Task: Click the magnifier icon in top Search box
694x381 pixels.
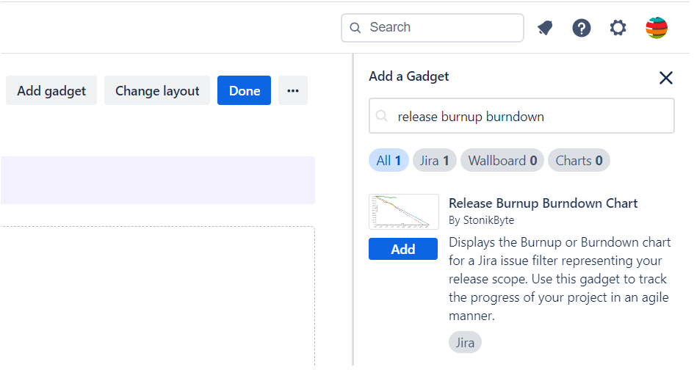Action: click(x=355, y=28)
